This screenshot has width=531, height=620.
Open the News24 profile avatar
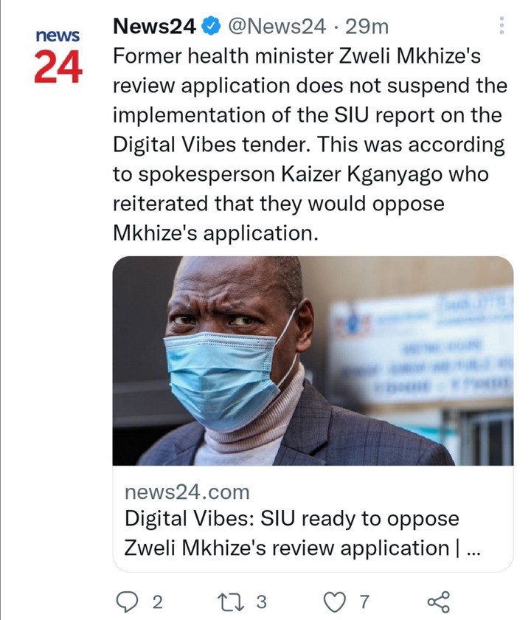click(58, 56)
